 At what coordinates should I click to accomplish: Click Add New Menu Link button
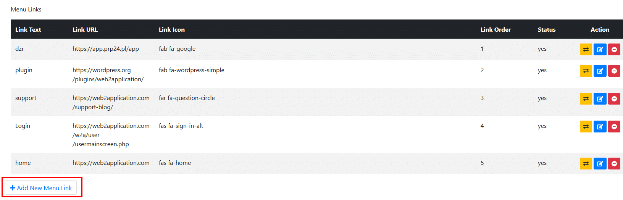tap(41, 188)
